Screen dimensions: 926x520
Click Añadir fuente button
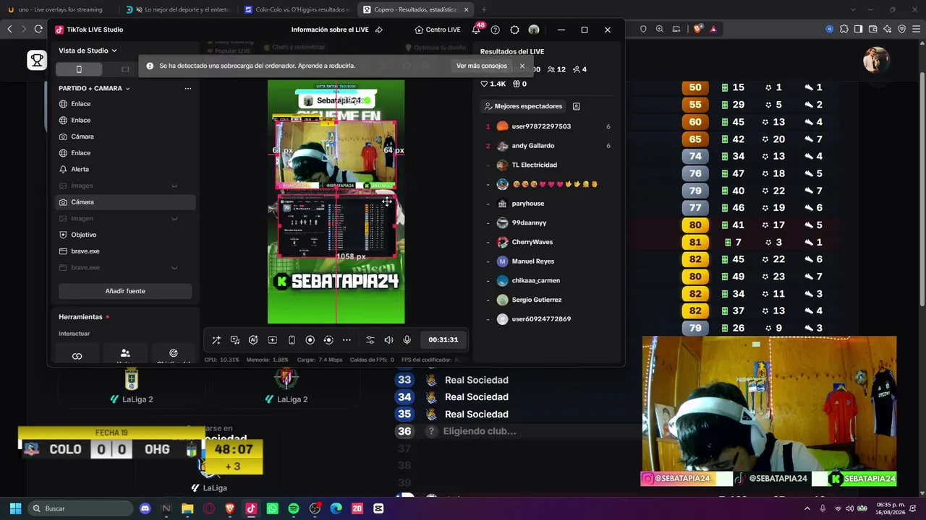(x=125, y=291)
